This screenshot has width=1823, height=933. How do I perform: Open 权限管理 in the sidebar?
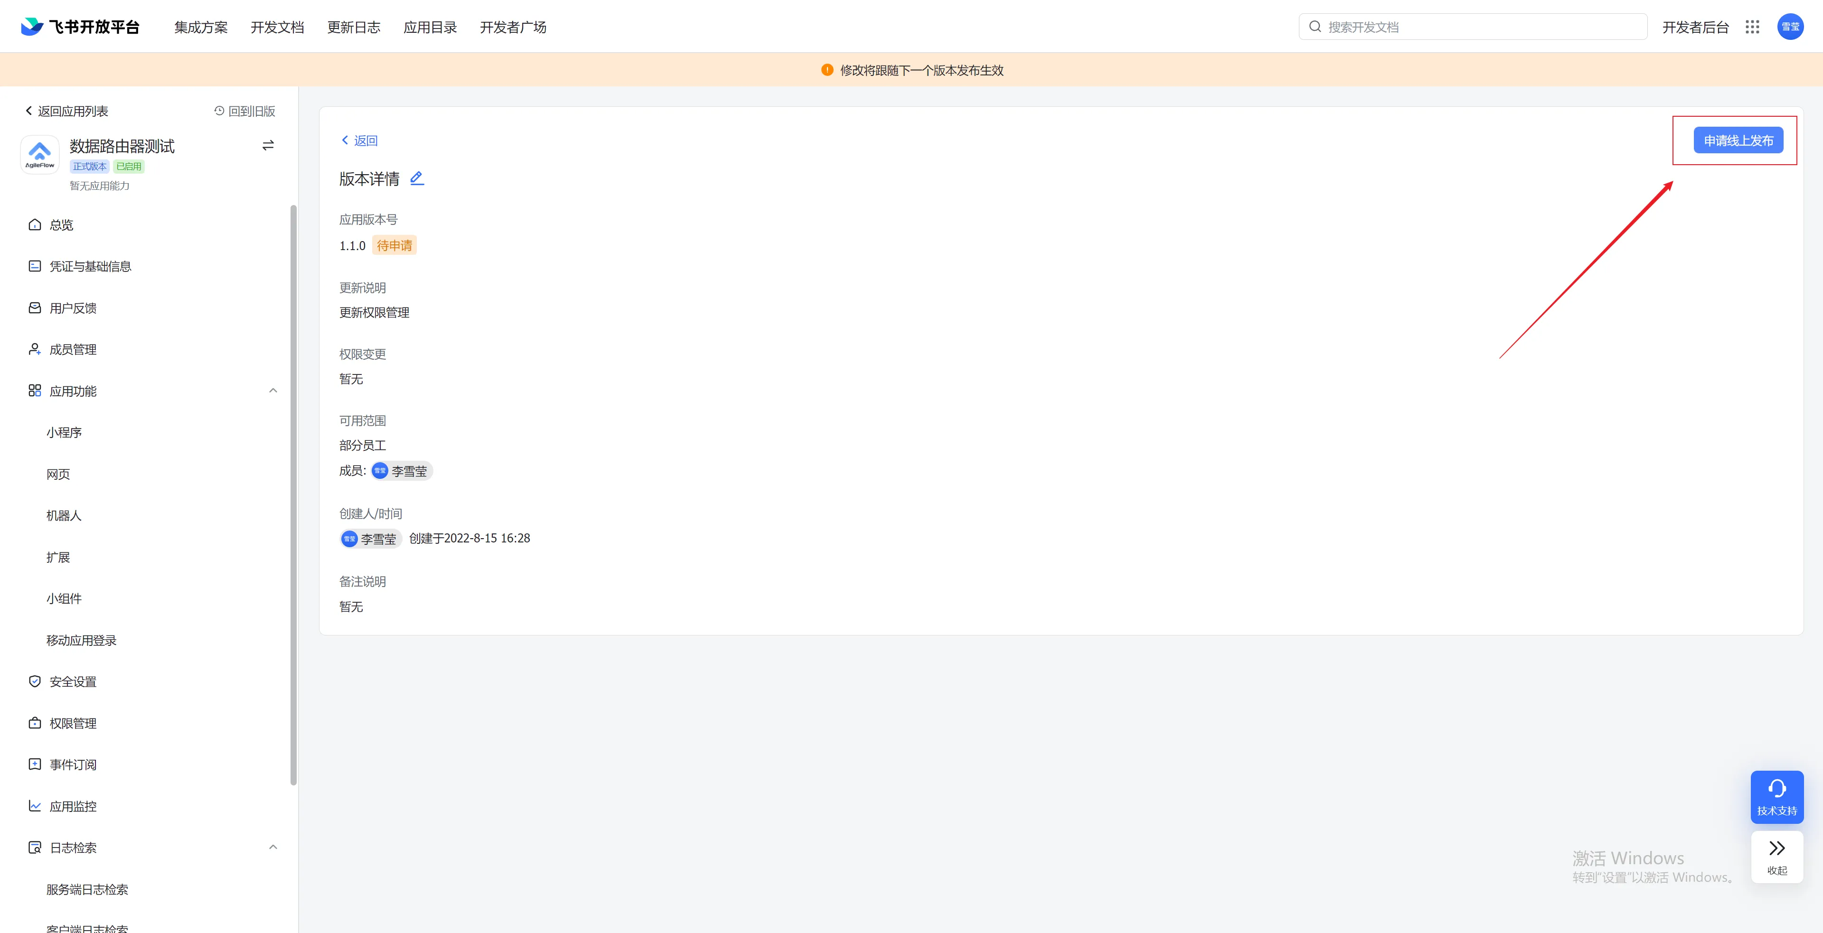(x=72, y=723)
